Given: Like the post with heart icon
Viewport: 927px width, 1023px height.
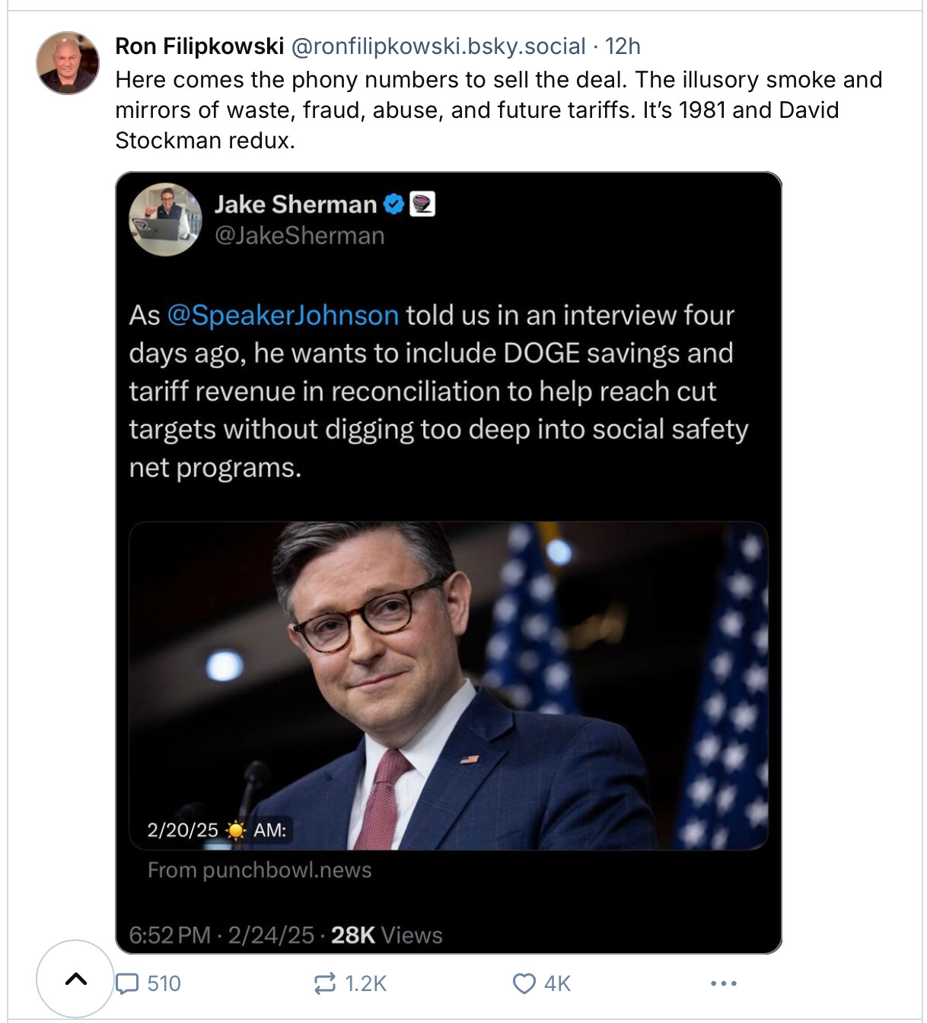Looking at the screenshot, I should tap(524, 983).
